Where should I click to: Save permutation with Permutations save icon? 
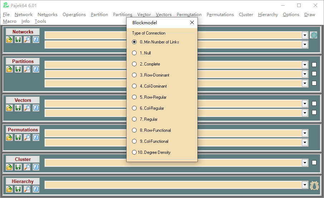pyautogui.click(x=18, y=137)
